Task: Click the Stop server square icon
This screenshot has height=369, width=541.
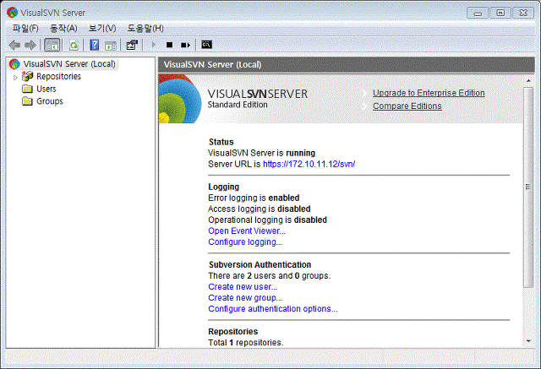Action: point(169,45)
